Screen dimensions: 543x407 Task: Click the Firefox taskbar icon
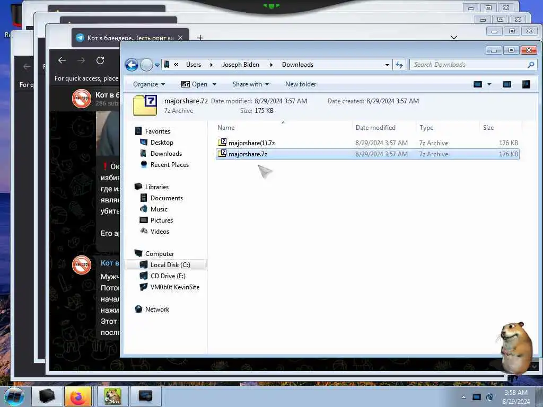[x=79, y=396]
